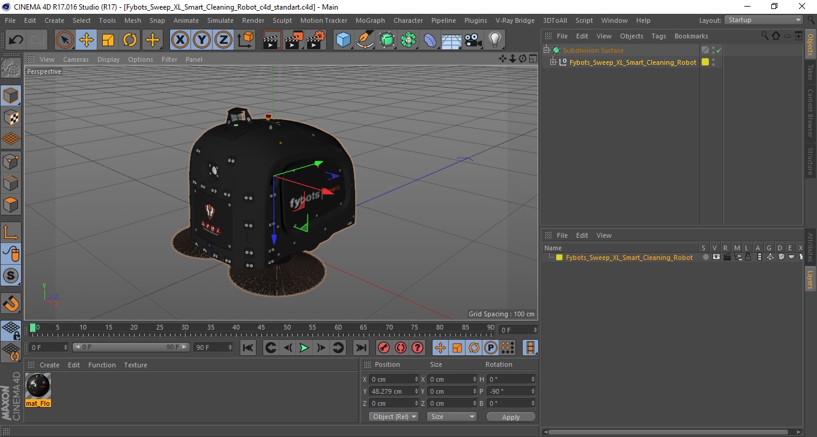Click the Undo arrow icon
Image resolution: width=817 pixels, height=437 pixels.
pyautogui.click(x=16, y=40)
